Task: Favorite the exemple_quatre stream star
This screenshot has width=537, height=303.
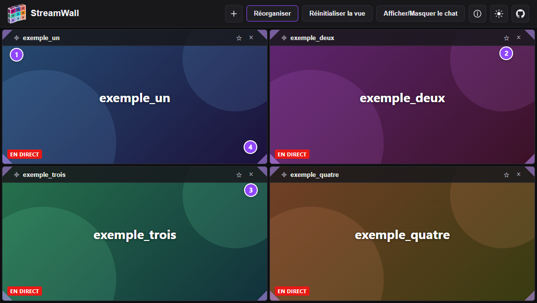Action: [x=507, y=175]
